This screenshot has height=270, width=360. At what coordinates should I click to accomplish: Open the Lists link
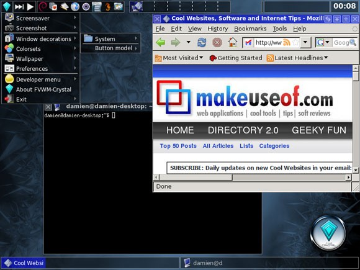coord(246,146)
